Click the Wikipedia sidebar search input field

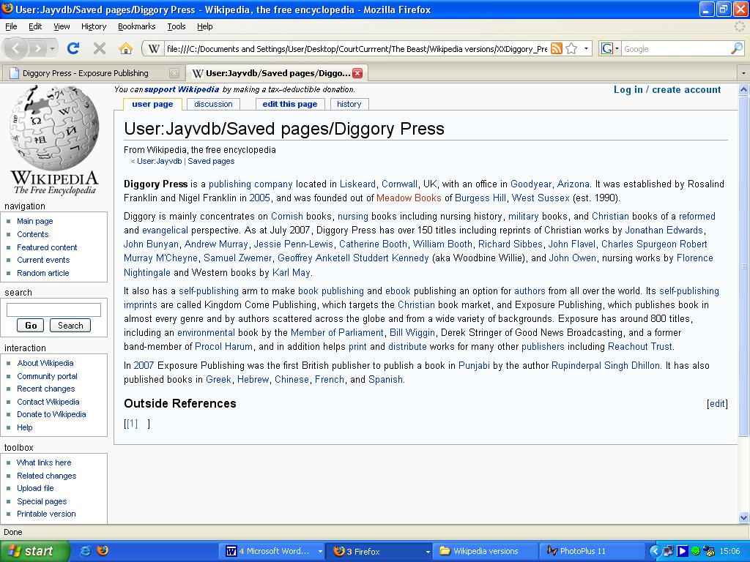[53, 310]
